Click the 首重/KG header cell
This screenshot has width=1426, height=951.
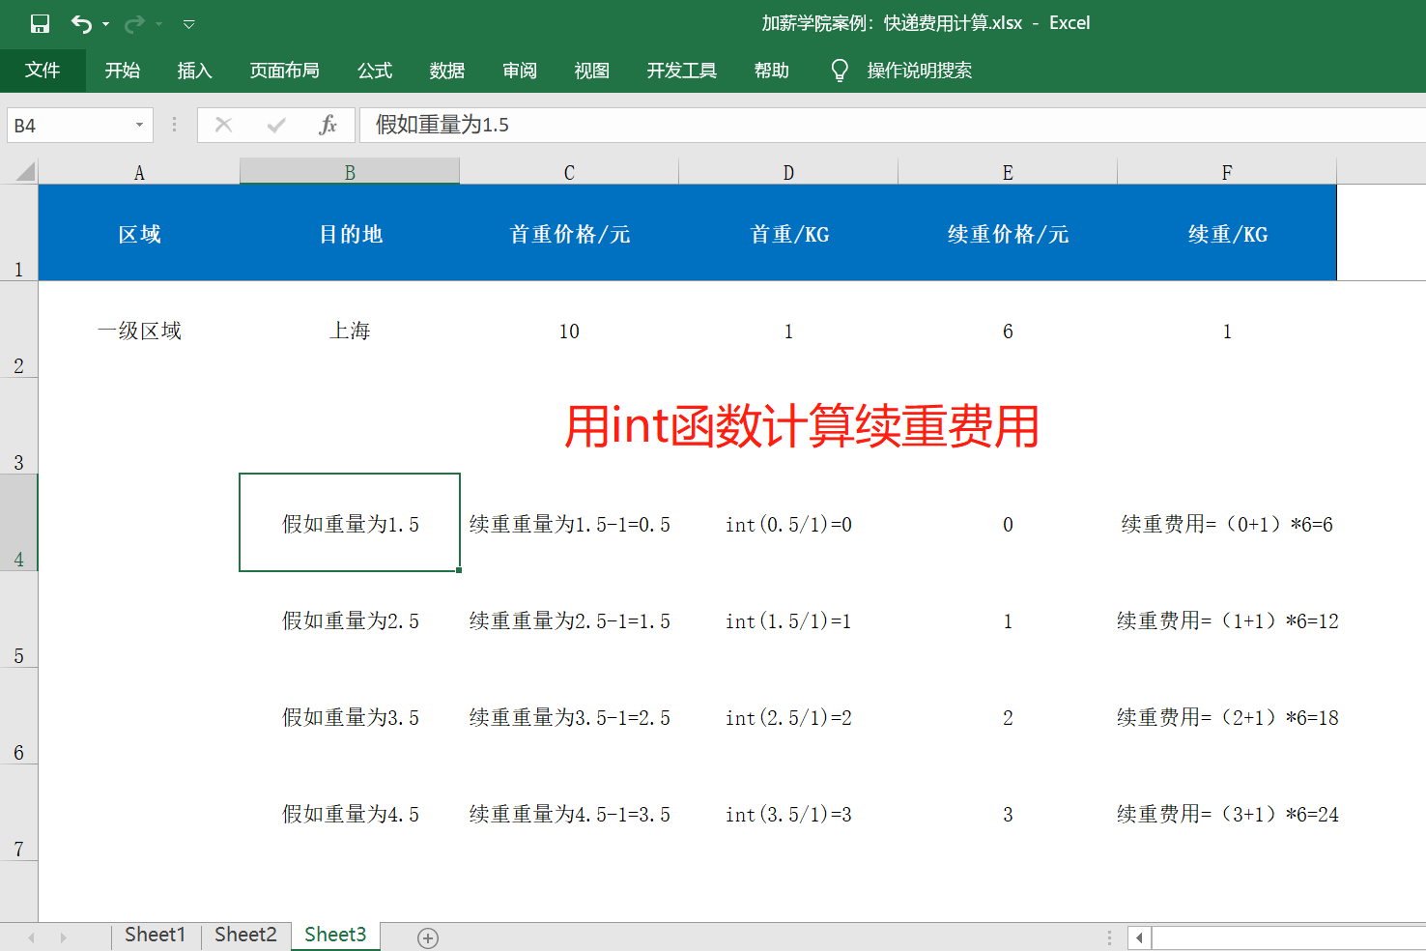(x=788, y=233)
